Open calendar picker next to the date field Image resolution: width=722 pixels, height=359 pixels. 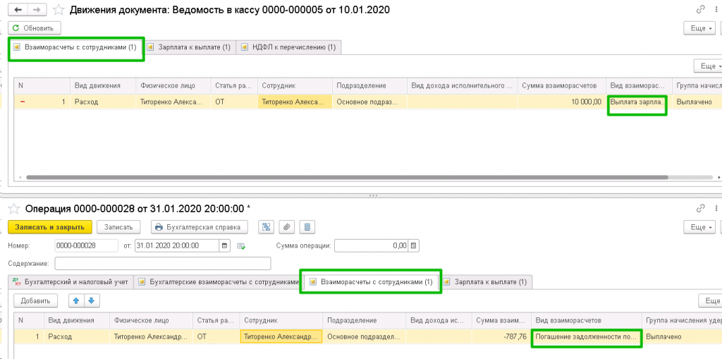pos(225,245)
